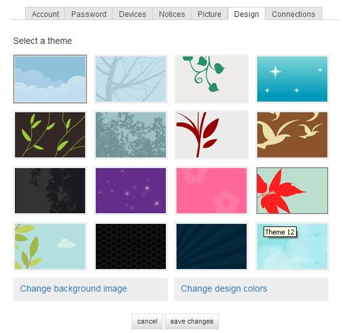Switch to the Password tab

pos(89,14)
